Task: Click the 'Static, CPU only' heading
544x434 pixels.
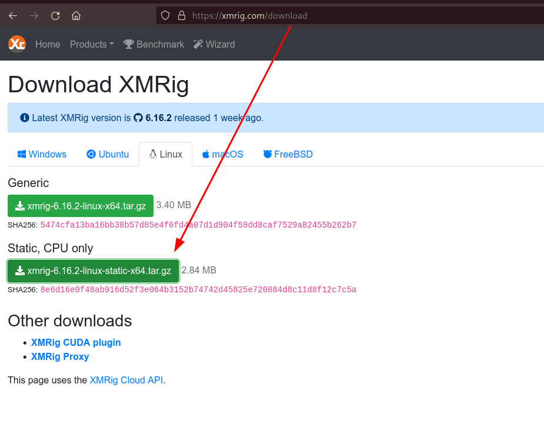Action: pos(51,248)
